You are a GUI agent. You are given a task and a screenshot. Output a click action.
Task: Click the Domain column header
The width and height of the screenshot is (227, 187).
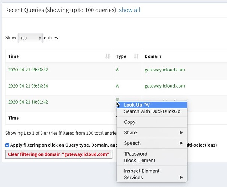coord(153,56)
